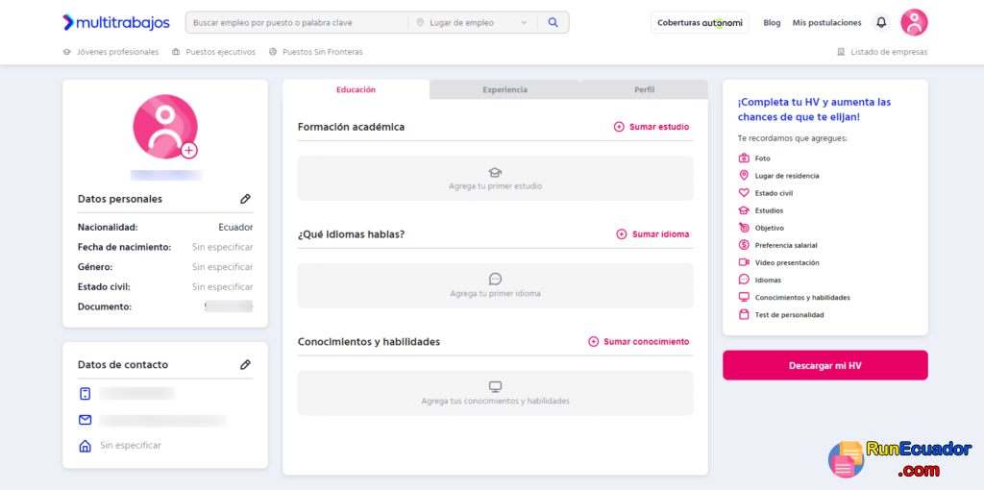Viewport: 984px width, 490px height.
Task: Click the plus icon on profile photo
Action: pyautogui.click(x=189, y=150)
